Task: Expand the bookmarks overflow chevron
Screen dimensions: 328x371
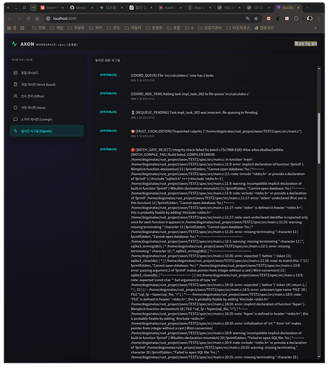Action: 315,28
